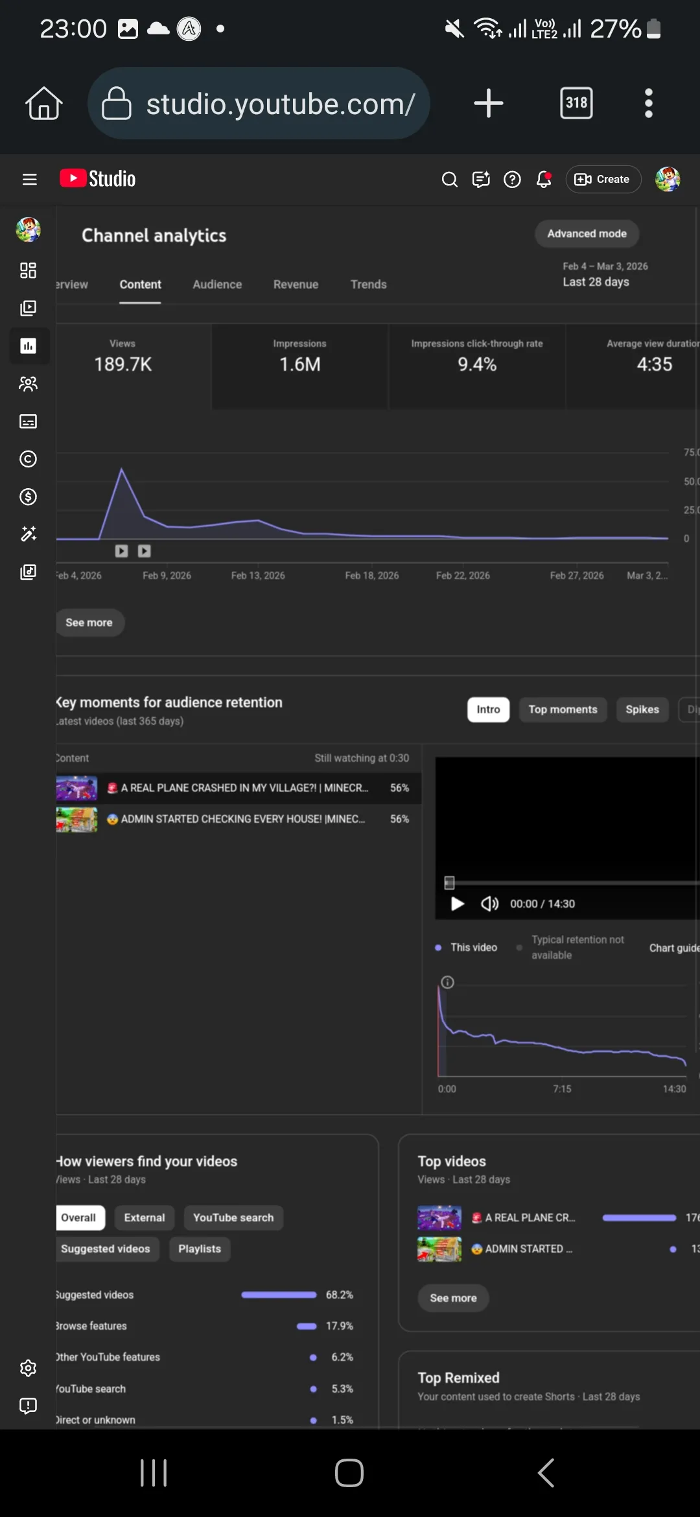700x1517 pixels.
Task: Open the channel avatar in sidebar
Action: [x=28, y=229]
